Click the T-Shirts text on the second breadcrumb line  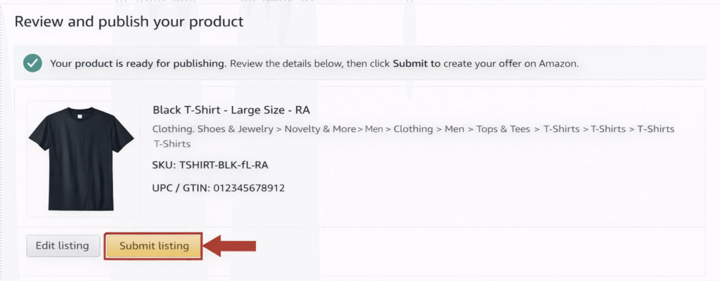172,144
